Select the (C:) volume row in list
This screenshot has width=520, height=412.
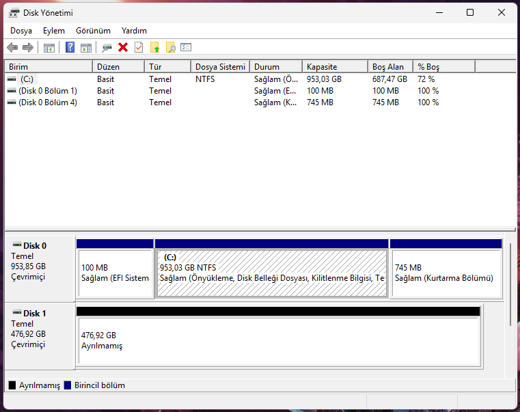point(260,79)
